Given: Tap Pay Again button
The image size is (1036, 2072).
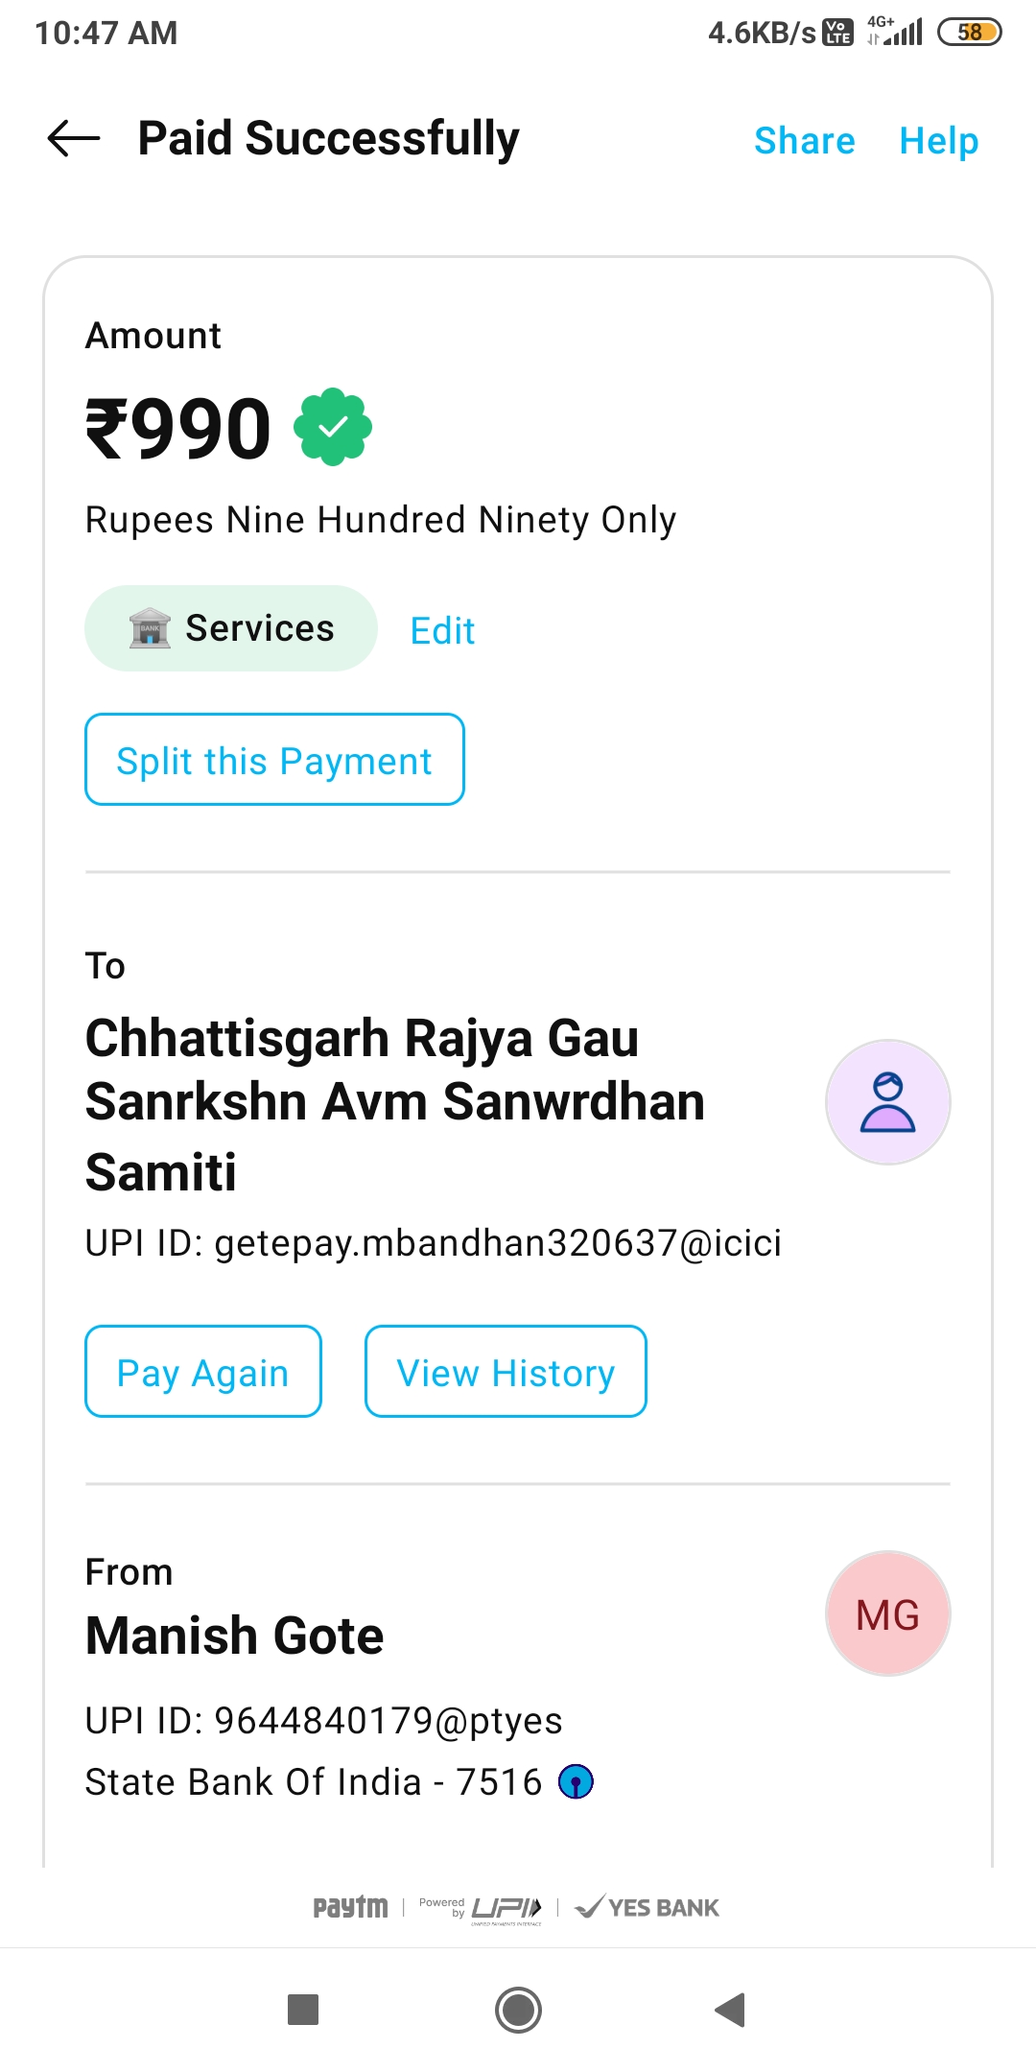Looking at the screenshot, I should [x=202, y=1372].
